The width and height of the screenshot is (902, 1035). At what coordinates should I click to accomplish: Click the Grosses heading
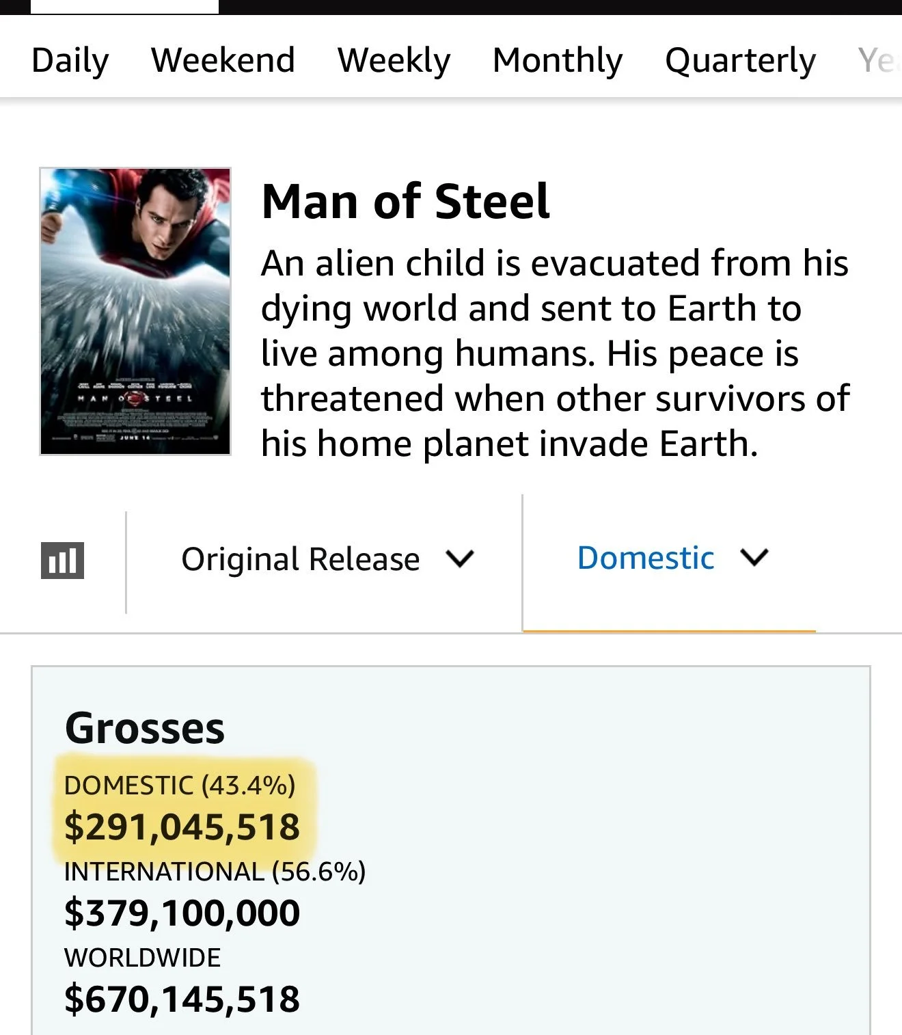[x=145, y=728]
